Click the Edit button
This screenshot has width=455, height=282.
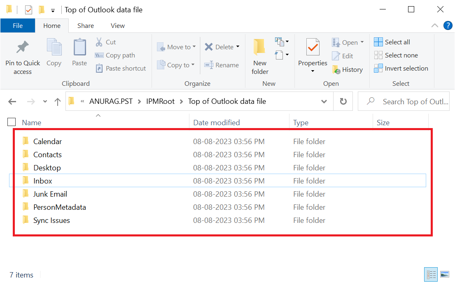point(343,56)
